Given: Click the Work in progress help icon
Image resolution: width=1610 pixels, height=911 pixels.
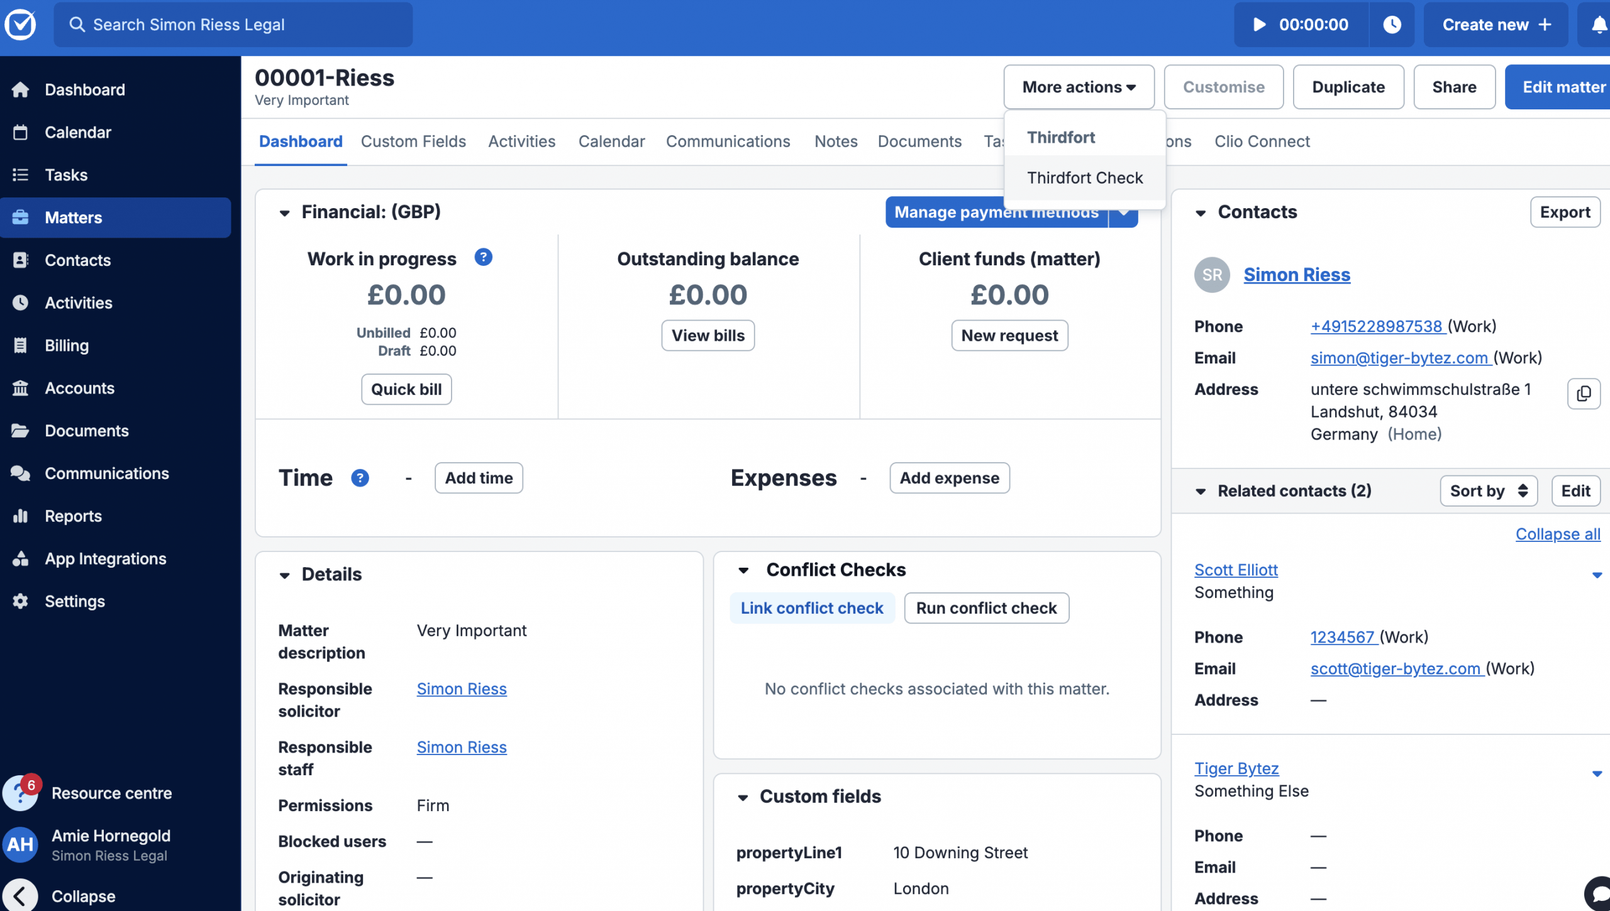Looking at the screenshot, I should (x=483, y=257).
